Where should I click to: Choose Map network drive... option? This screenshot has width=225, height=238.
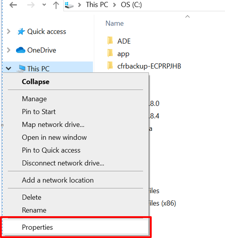pos(53,125)
